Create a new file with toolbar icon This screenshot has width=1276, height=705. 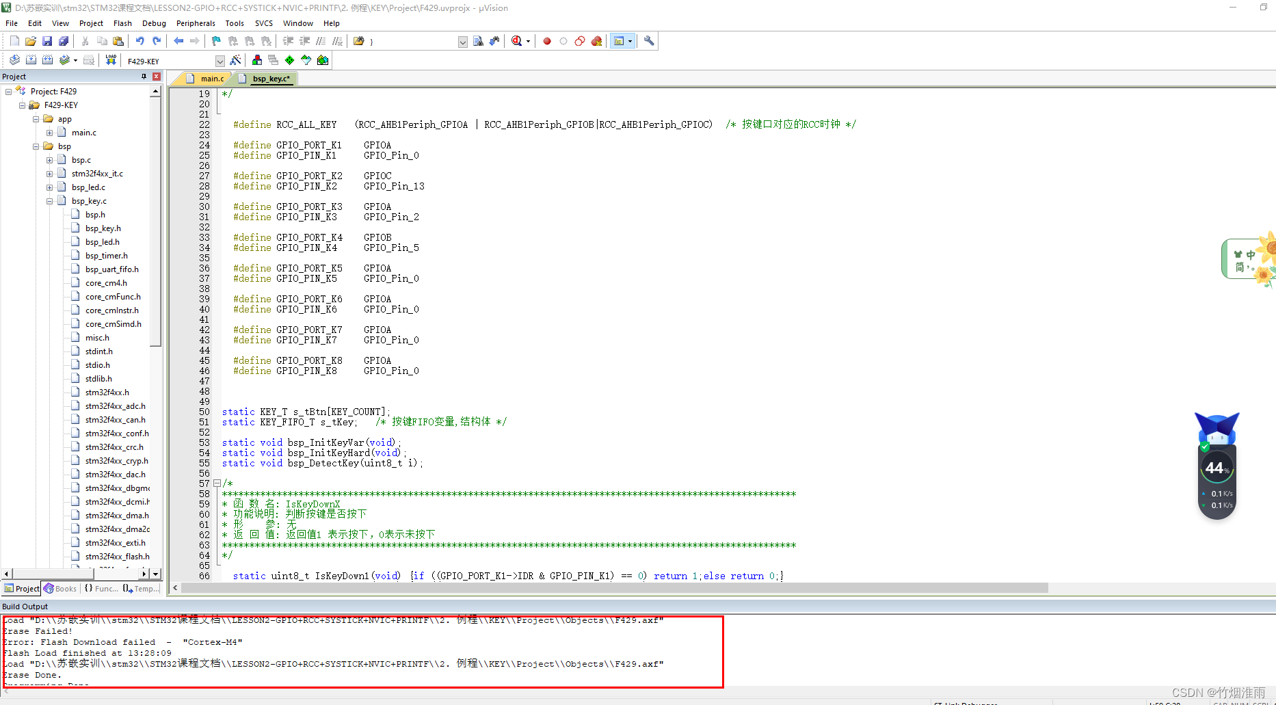tap(14, 41)
